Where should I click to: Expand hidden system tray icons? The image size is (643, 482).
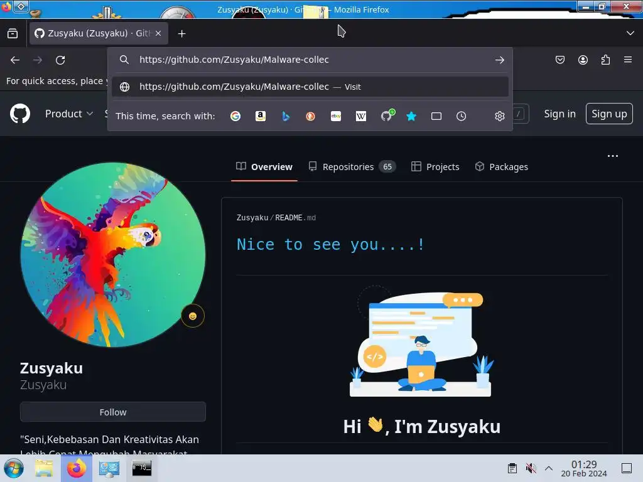tap(549, 468)
